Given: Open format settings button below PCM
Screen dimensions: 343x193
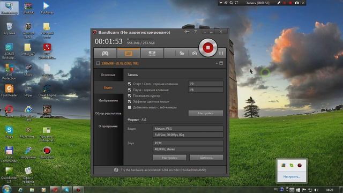Looking at the screenshot, I should click(x=169, y=158).
